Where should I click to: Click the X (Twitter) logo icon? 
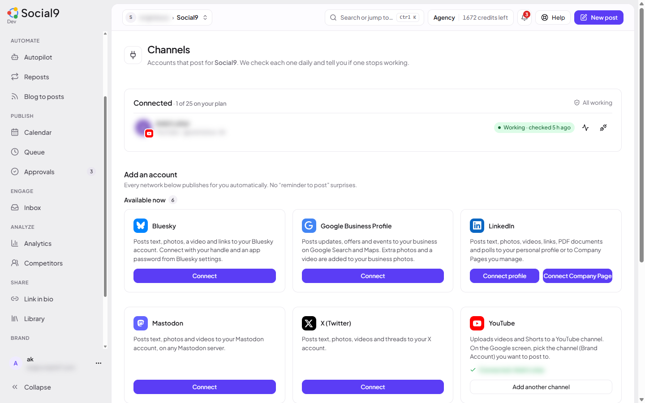[309, 323]
